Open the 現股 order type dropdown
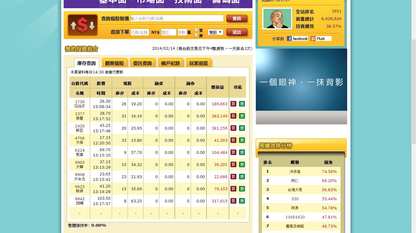 tap(215, 32)
